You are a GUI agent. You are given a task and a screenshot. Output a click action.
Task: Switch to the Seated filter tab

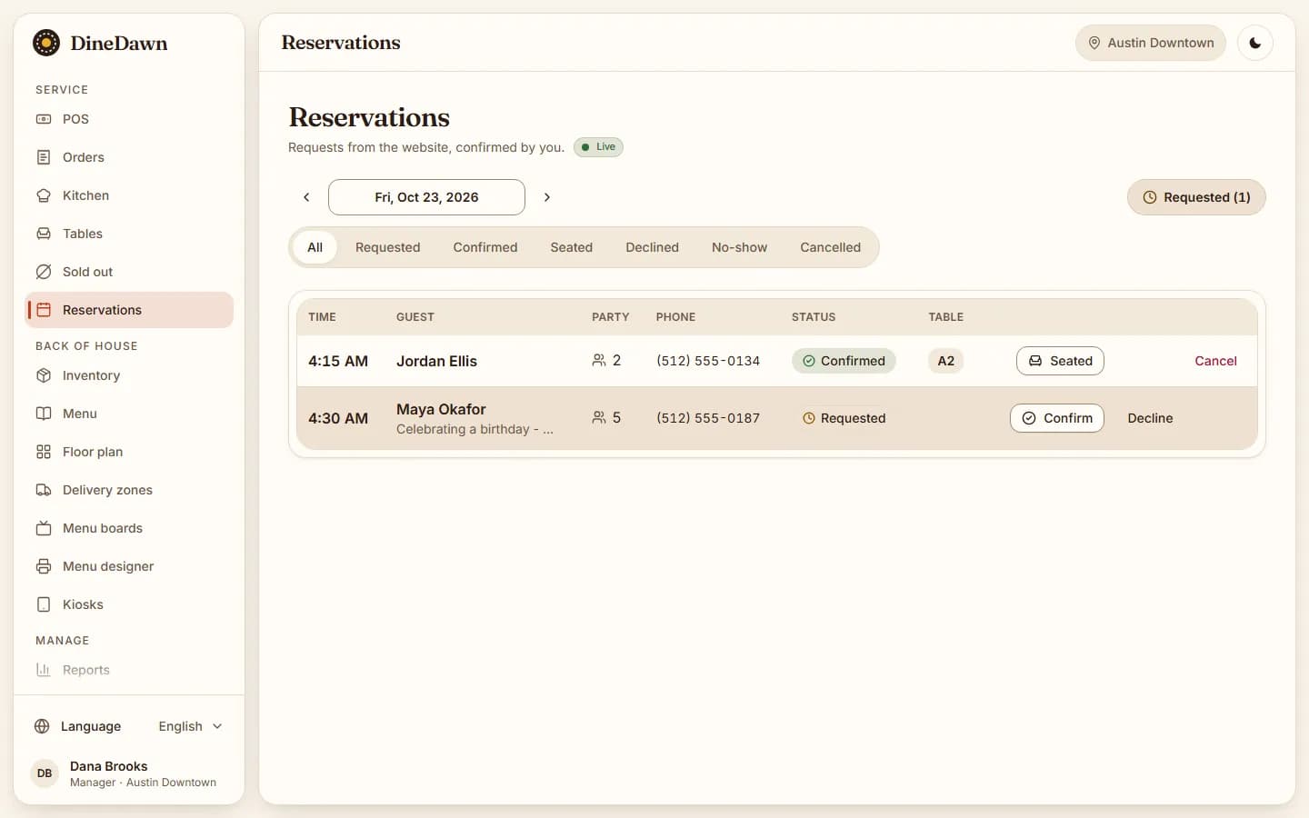point(572,247)
